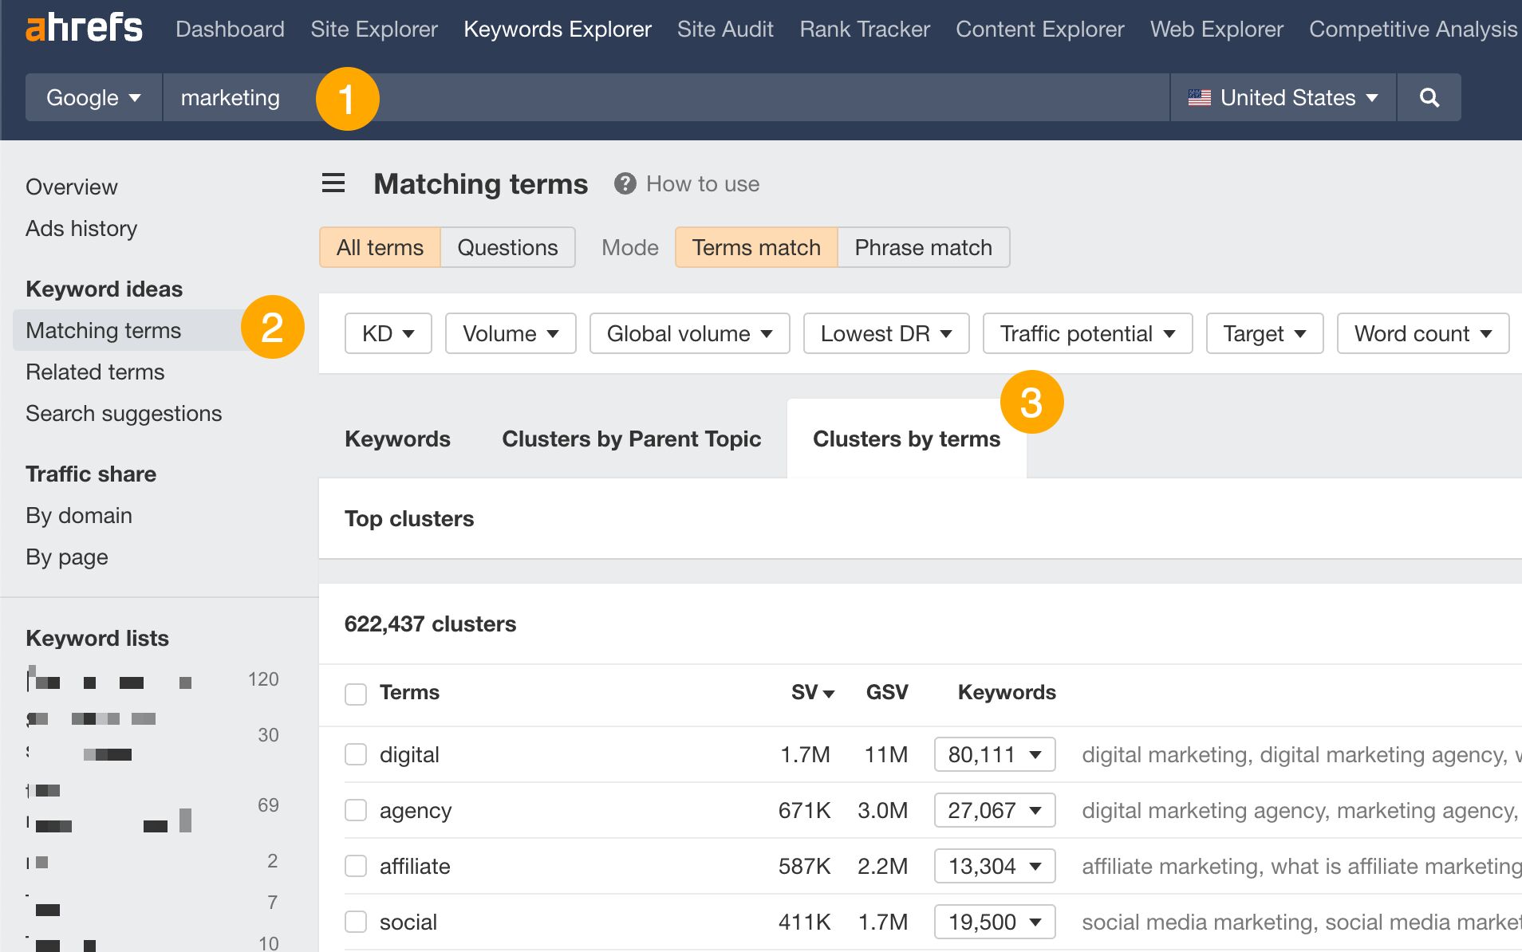Click the How to use help icon
1522x952 pixels.
[x=625, y=183]
